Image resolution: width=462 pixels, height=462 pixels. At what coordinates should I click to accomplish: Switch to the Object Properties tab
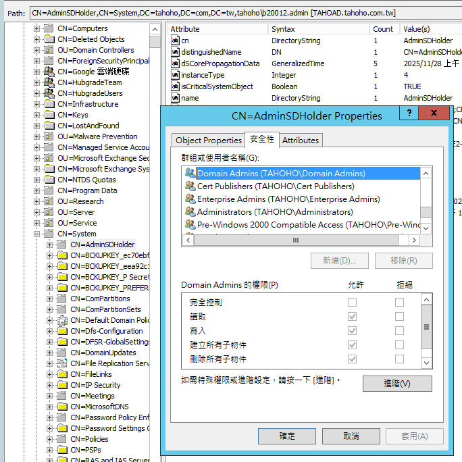pyautogui.click(x=208, y=140)
